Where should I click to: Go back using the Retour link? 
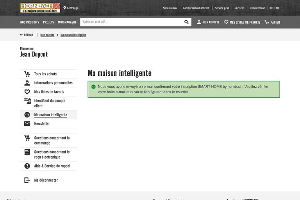click(27, 35)
